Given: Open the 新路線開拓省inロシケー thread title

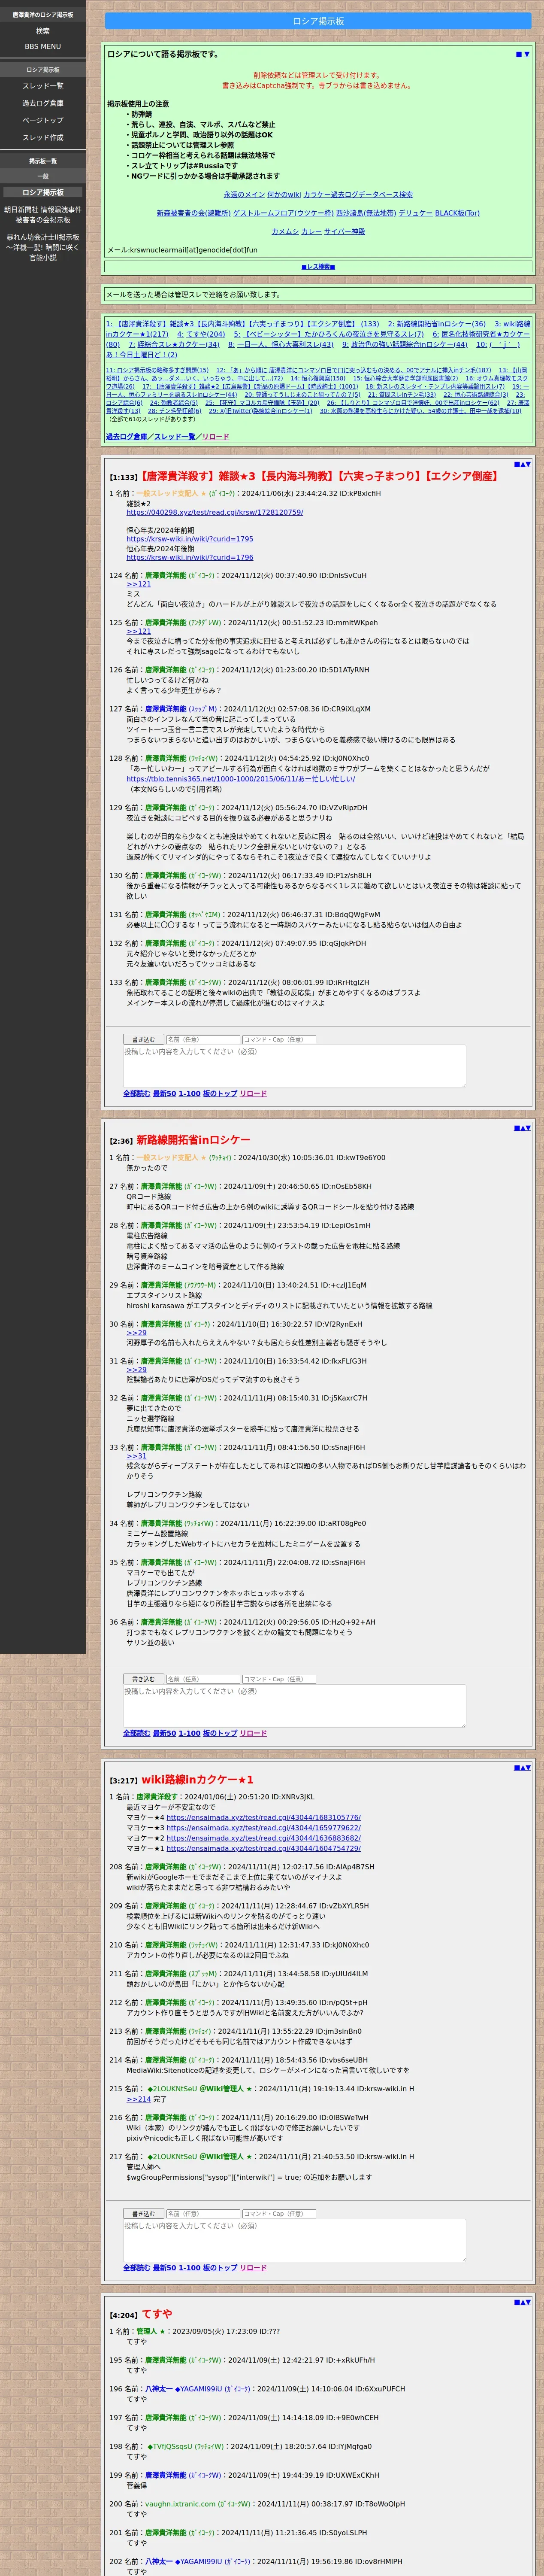Looking at the screenshot, I should click(193, 1140).
